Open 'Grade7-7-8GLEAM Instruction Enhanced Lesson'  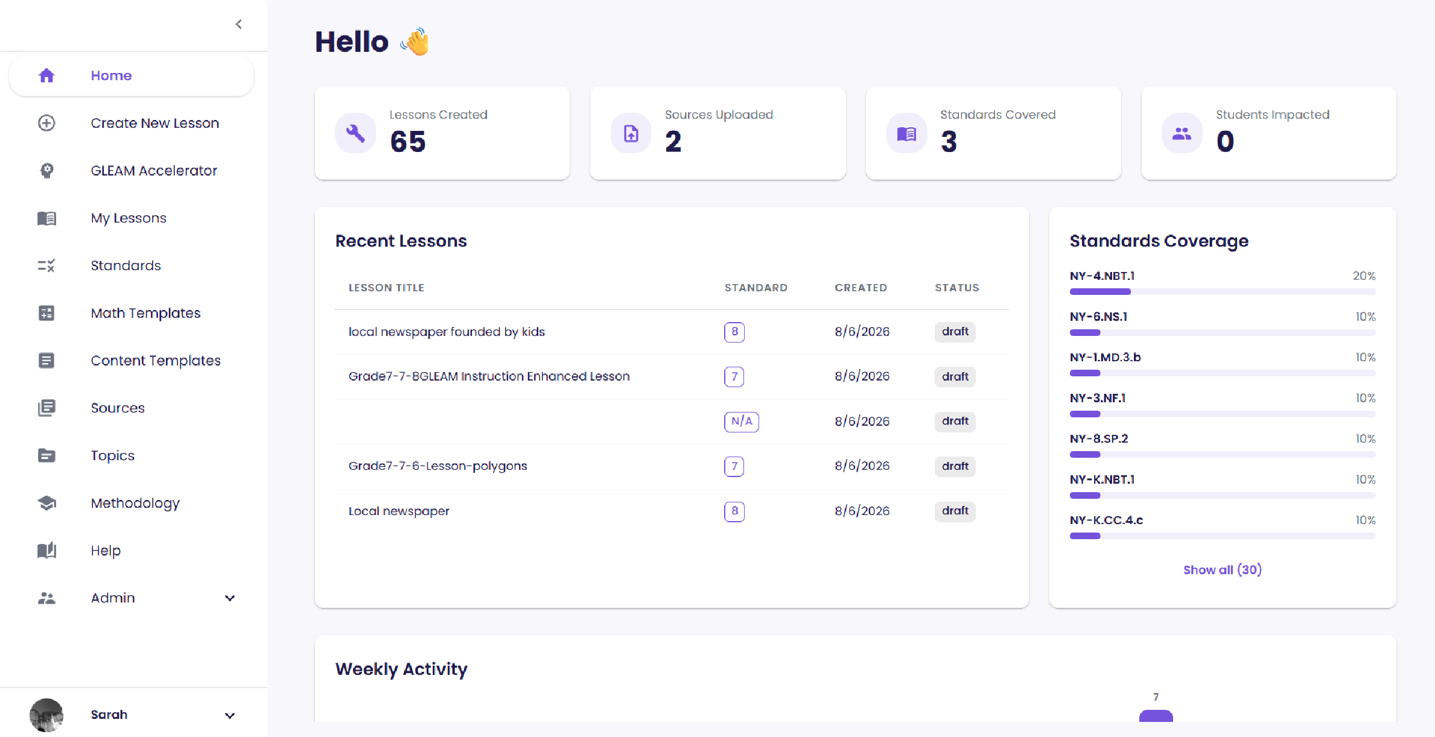point(489,376)
